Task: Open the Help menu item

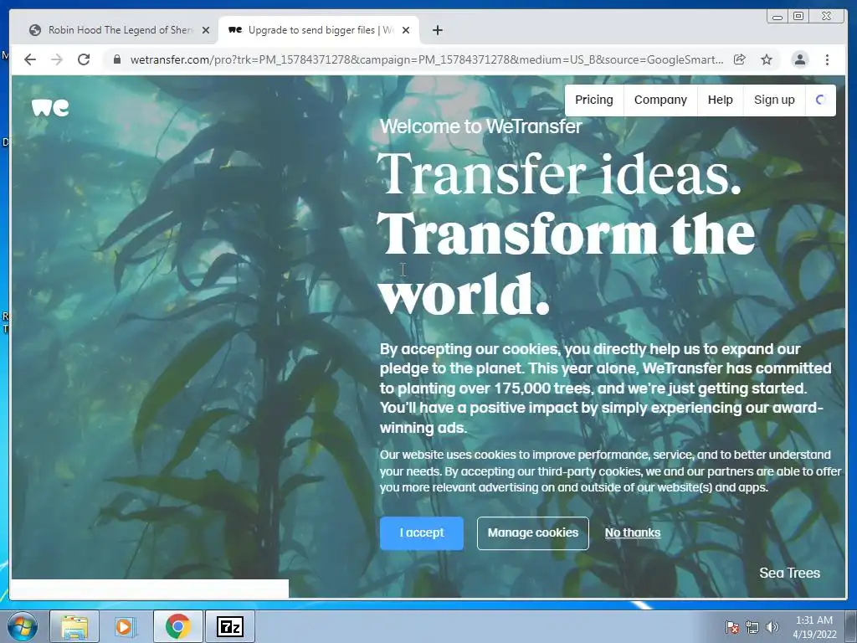Action: click(x=720, y=100)
